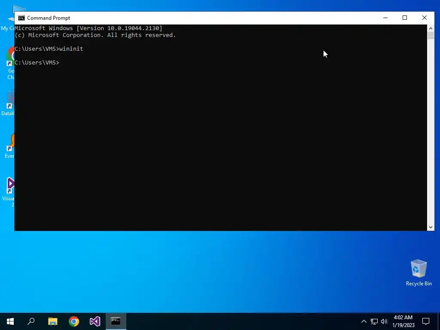Click the scrollbar up arrow in Command Prompt

pyautogui.click(x=431, y=28)
